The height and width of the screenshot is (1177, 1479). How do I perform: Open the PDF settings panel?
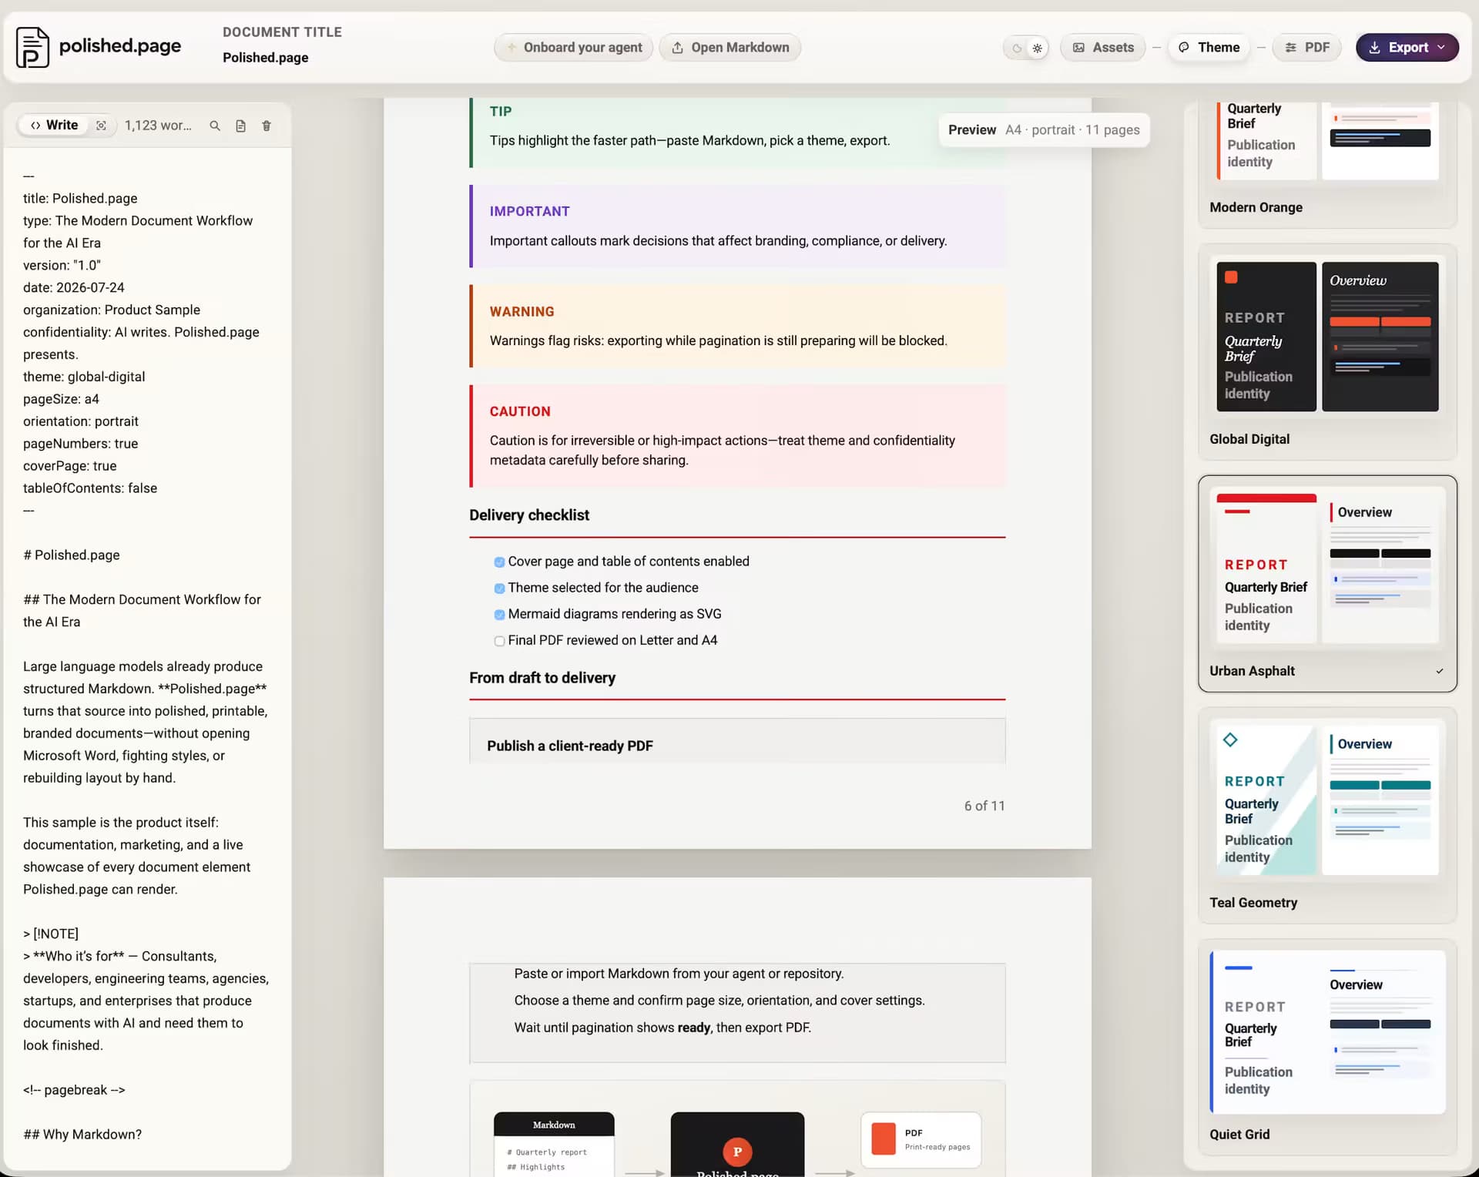click(x=1307, y=48)
